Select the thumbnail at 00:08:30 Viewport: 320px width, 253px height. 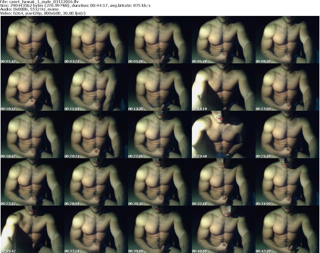pyautogui.click(x=287, y=40)
